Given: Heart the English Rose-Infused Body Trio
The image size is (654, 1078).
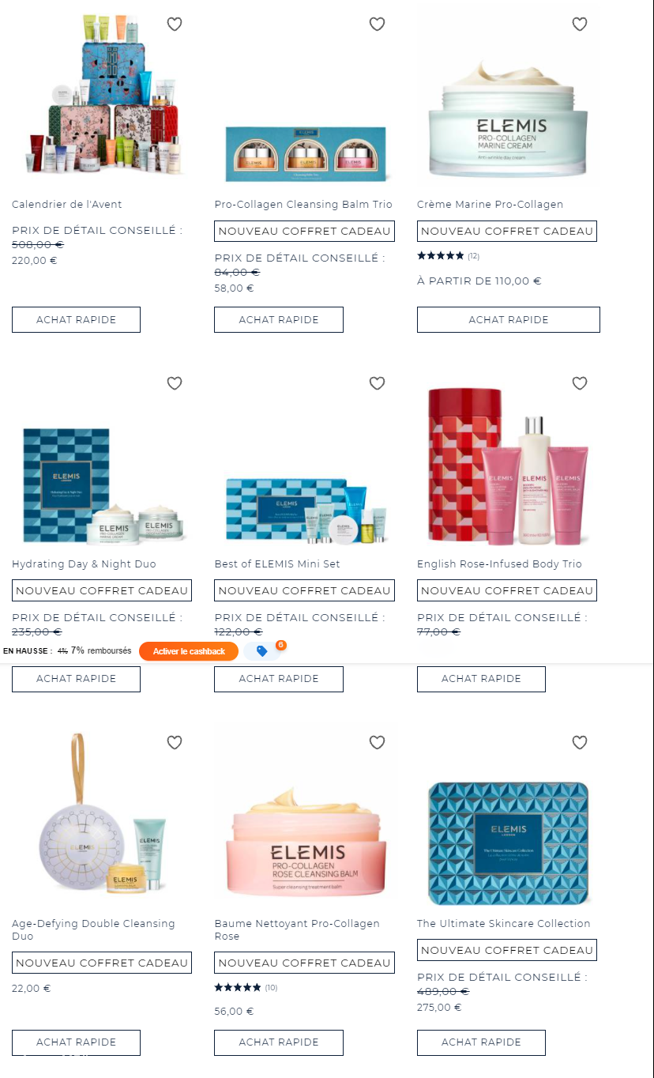Looking at the screenshot, I should [x=580, y=383].
